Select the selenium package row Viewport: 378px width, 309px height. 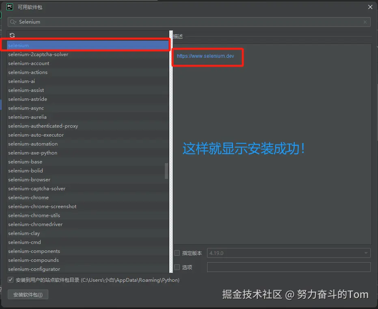88,46
